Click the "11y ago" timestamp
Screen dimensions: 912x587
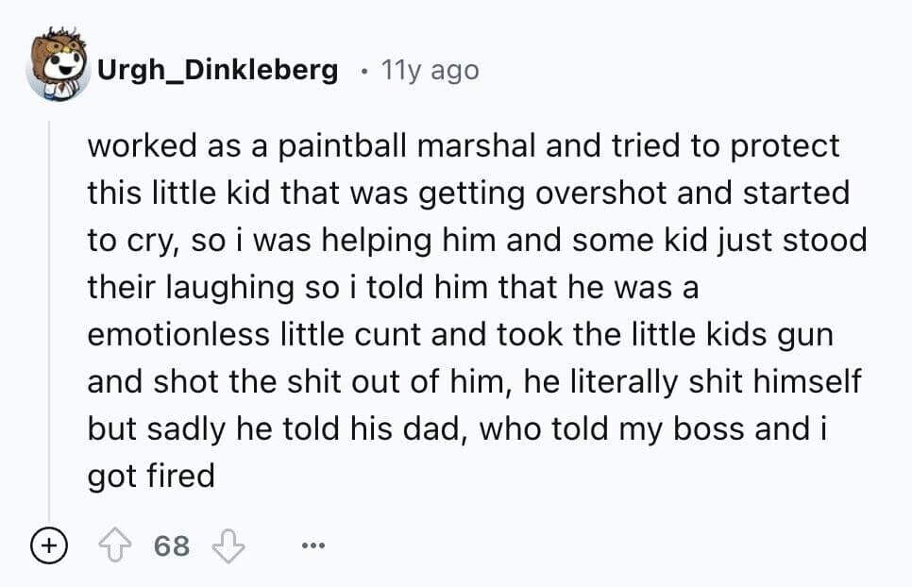coord(428,70)
